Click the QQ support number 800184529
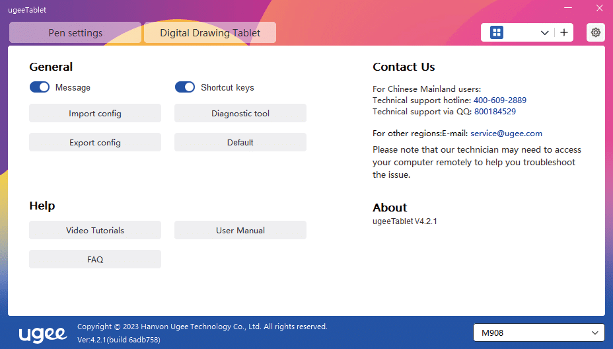Screen dimensions: 613x349 [495, 112]
